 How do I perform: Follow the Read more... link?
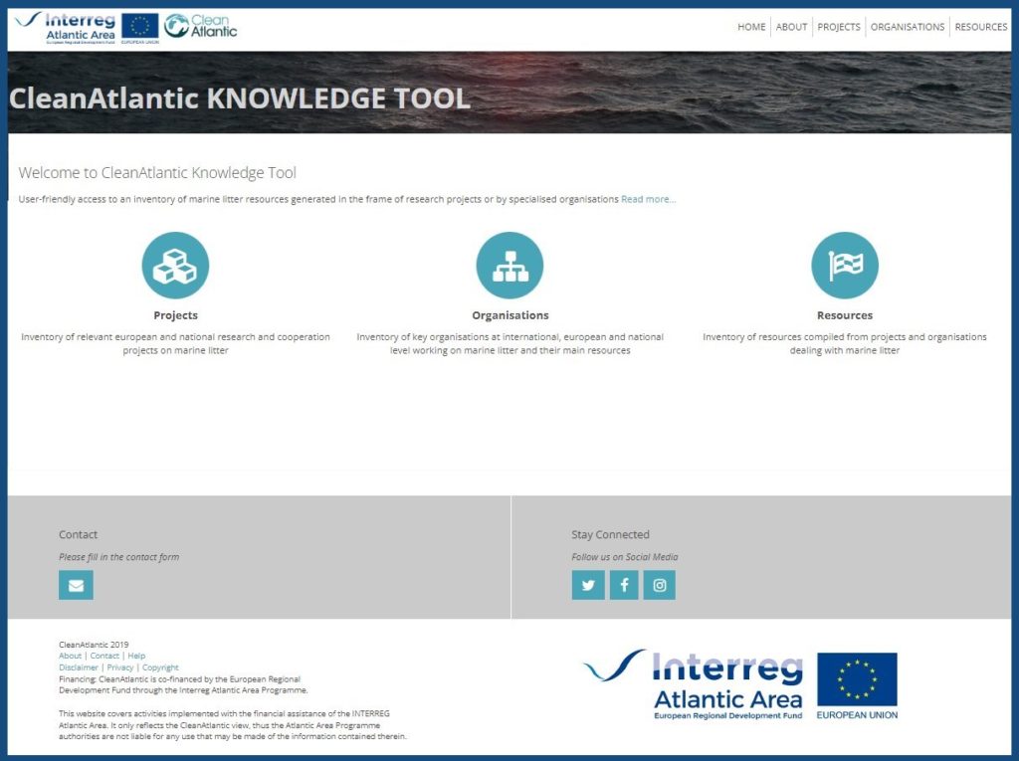coord(649,199)
